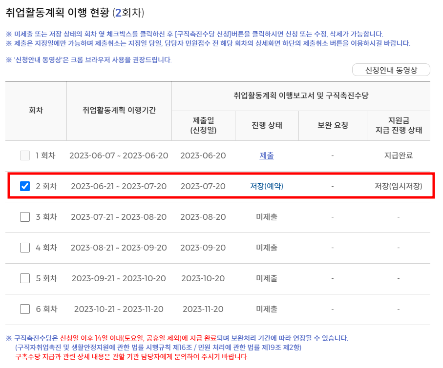Screen dimensions: 443x368
Task: Click the 회차 column header
Action: click(36, 110)
